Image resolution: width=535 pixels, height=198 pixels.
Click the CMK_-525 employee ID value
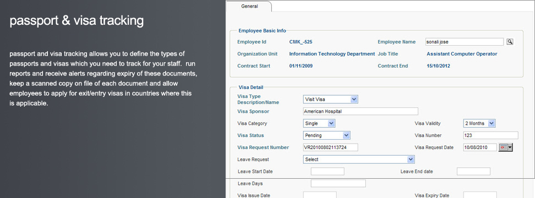pyautogui.click(x=301, y=42)
